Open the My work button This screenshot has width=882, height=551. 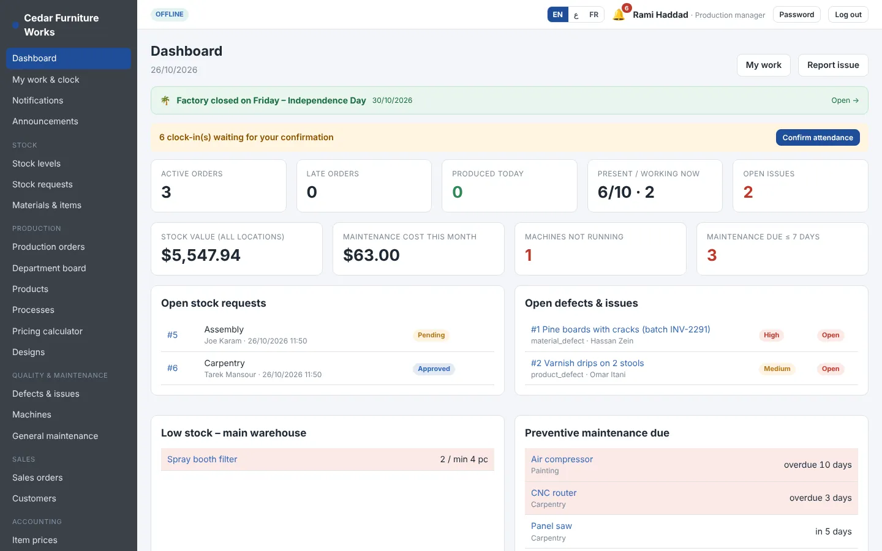coord(763,65)
